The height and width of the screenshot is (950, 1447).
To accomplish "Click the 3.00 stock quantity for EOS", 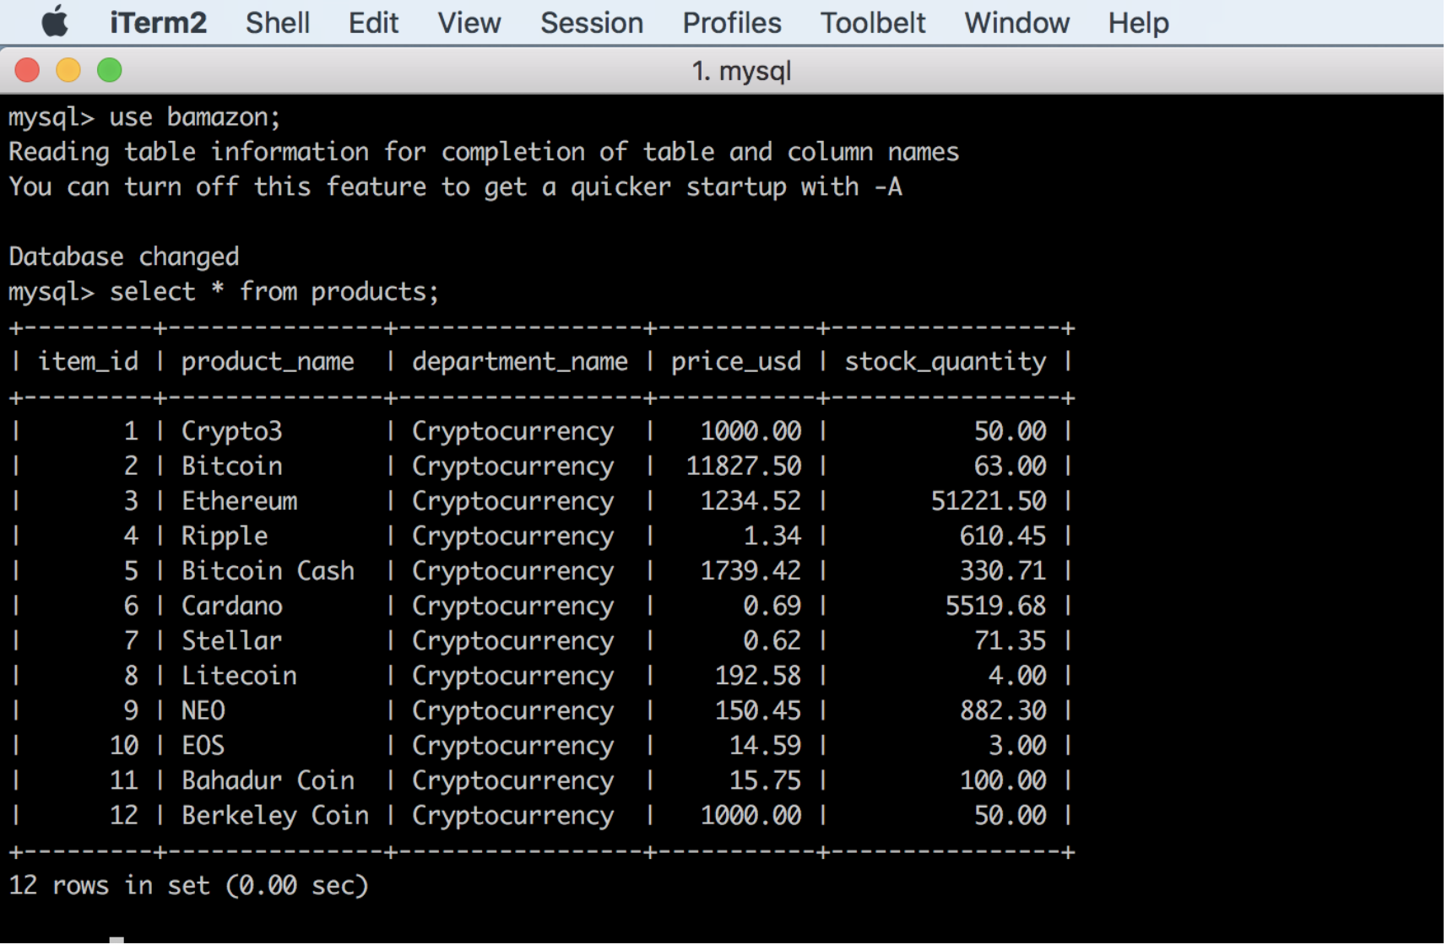I will pyautogui.click(x=1017, y=746).
